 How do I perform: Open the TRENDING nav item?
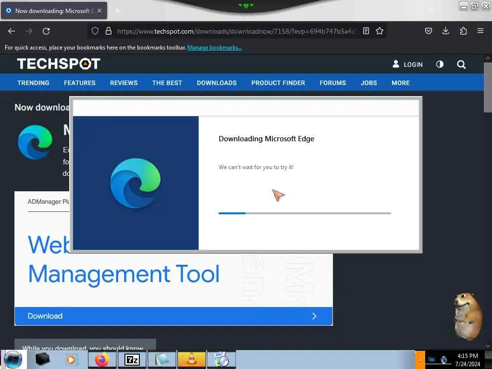[33, 83]
